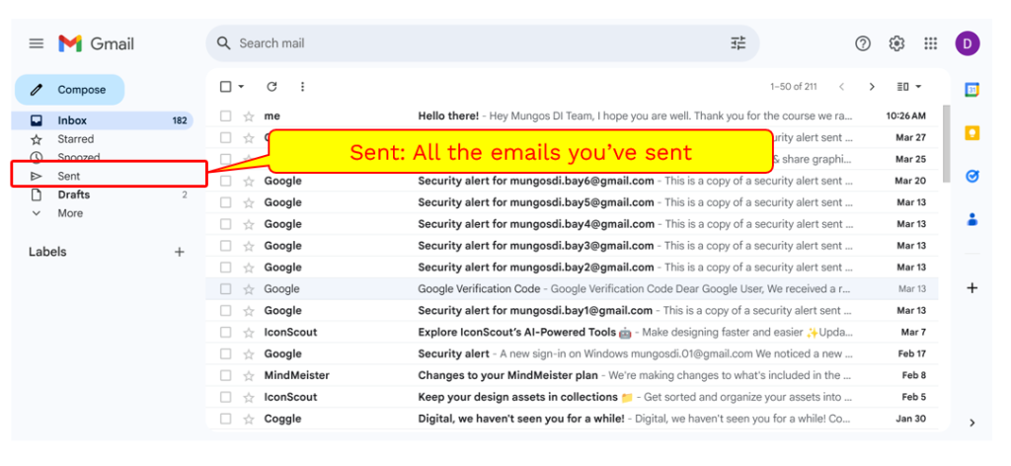The height and width of the screenshot is (466, 1011).
Task: Open Google Calendar from side panel
Action: 972,90
